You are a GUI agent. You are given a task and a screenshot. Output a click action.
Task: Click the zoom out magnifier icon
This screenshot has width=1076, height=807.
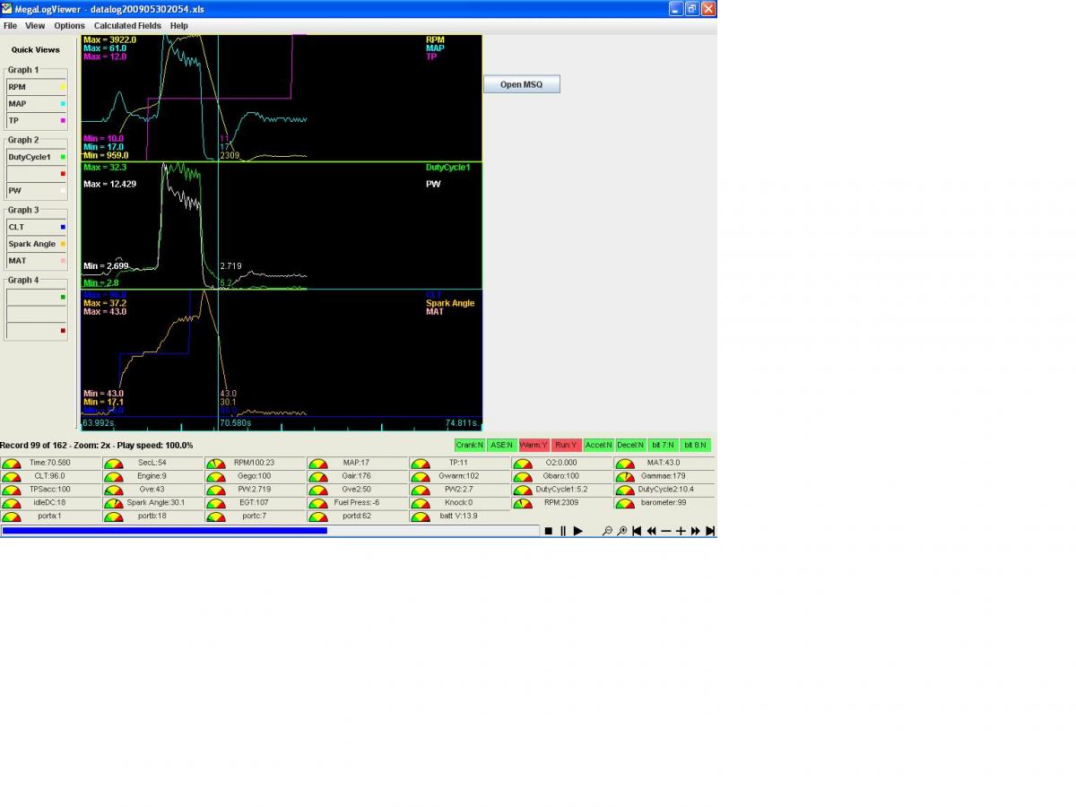point(607,531)
